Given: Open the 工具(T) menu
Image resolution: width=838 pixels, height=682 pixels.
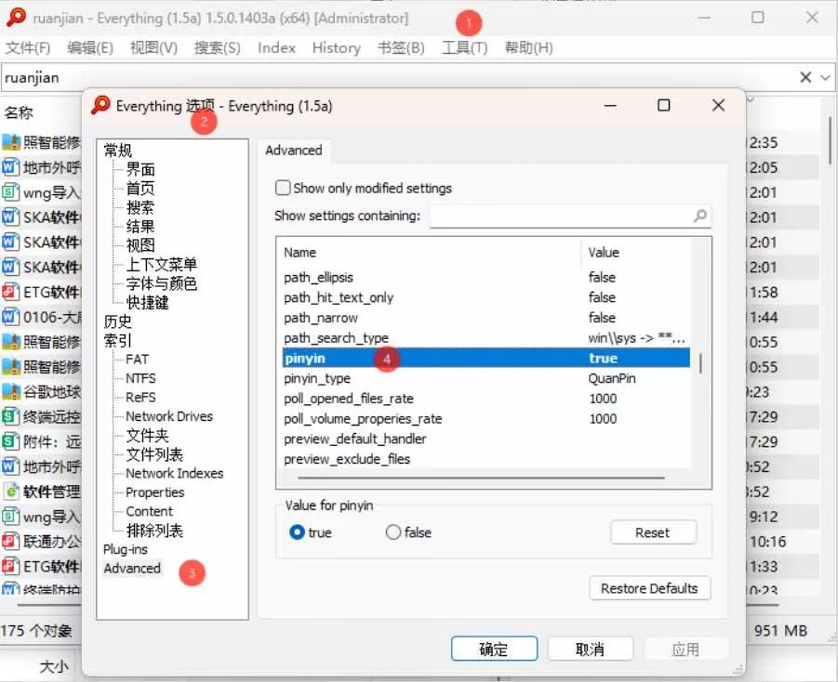Looking at the screenshot, I should (x=464, y=48).
